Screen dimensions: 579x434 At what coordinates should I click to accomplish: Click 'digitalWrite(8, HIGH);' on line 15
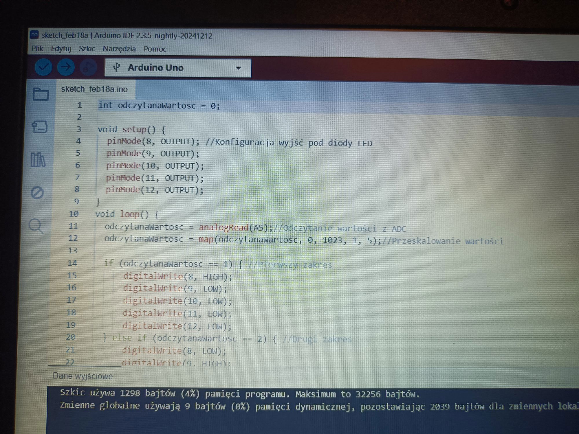tap(178, 276)
